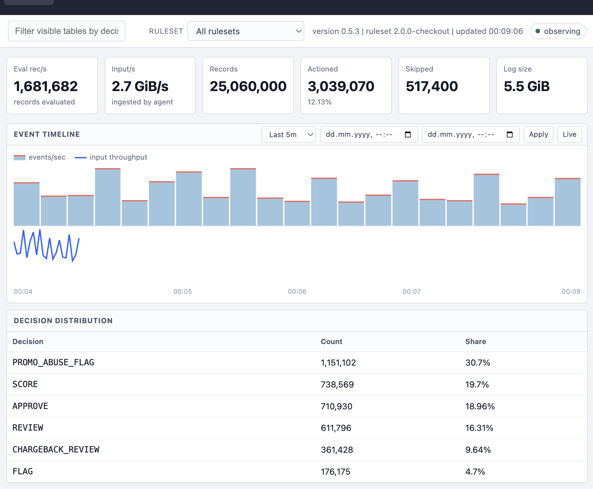Click the 4.7% share value
Viewport: 593px width, 489px height.
475,472
